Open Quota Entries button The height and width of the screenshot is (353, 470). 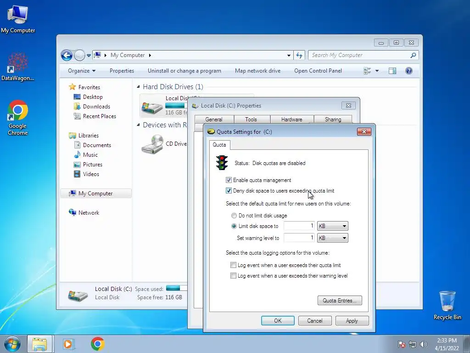click(340, 301)
